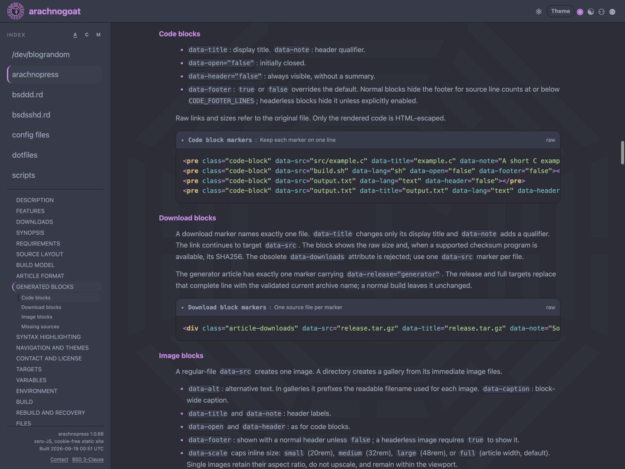Image resolution: width=625 pixels, height=469 pixels.
Task: Go to Image blocks subsection in sidebar
Action: point(37,317)
